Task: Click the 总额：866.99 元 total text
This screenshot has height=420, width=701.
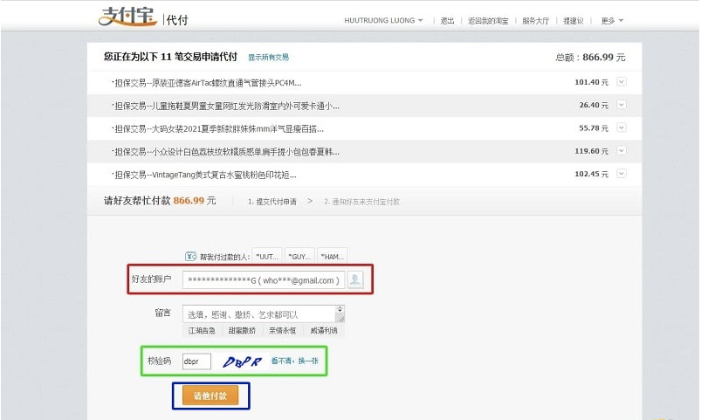Action: click(590, 58)
